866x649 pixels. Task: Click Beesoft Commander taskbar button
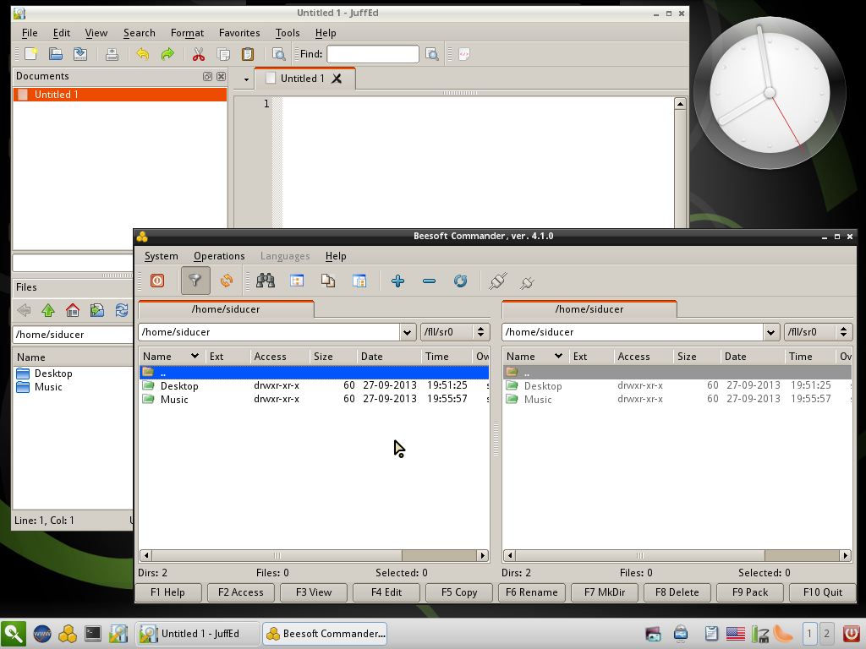coord(325,634)
